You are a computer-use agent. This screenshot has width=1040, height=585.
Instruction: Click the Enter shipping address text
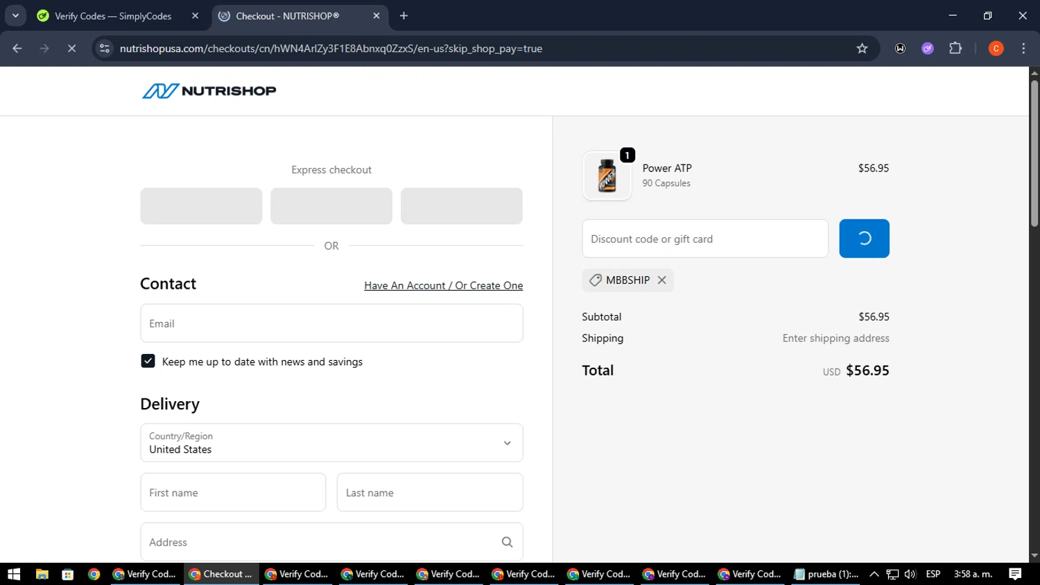(835, 338)
